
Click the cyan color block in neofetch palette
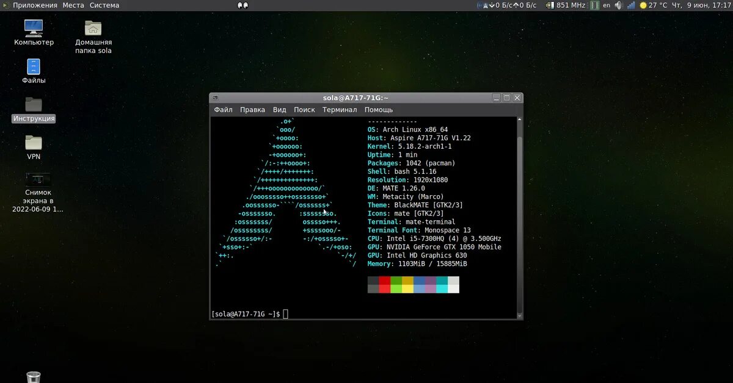tap(442, 285)
